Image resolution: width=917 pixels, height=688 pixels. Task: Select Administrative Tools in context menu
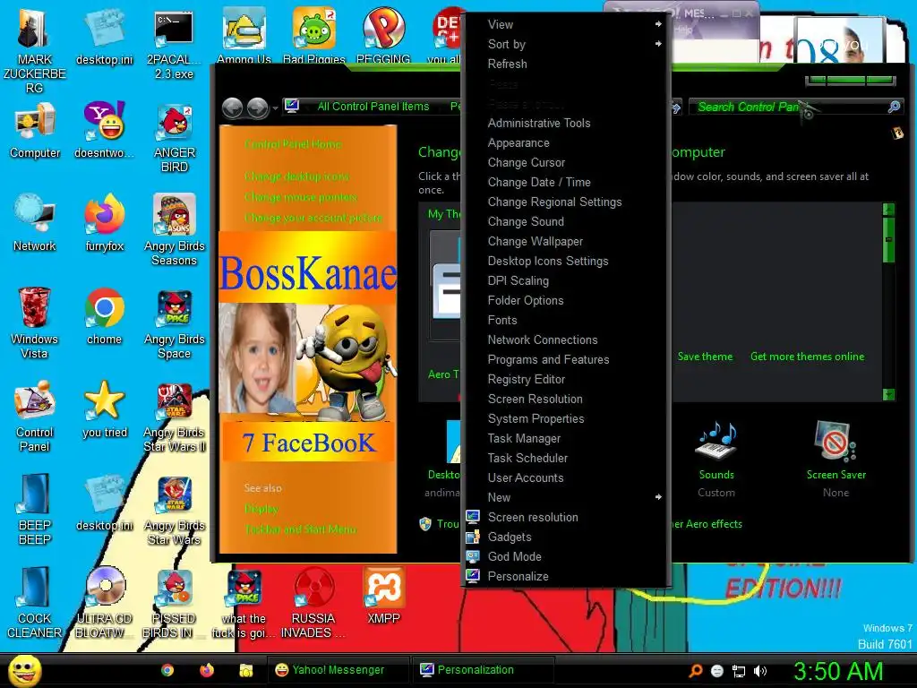566,123
